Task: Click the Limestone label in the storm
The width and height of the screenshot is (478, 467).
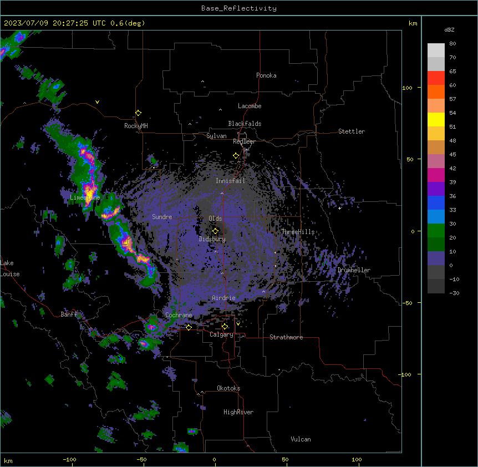Action: pyautogui.click(x=85, y=197)
